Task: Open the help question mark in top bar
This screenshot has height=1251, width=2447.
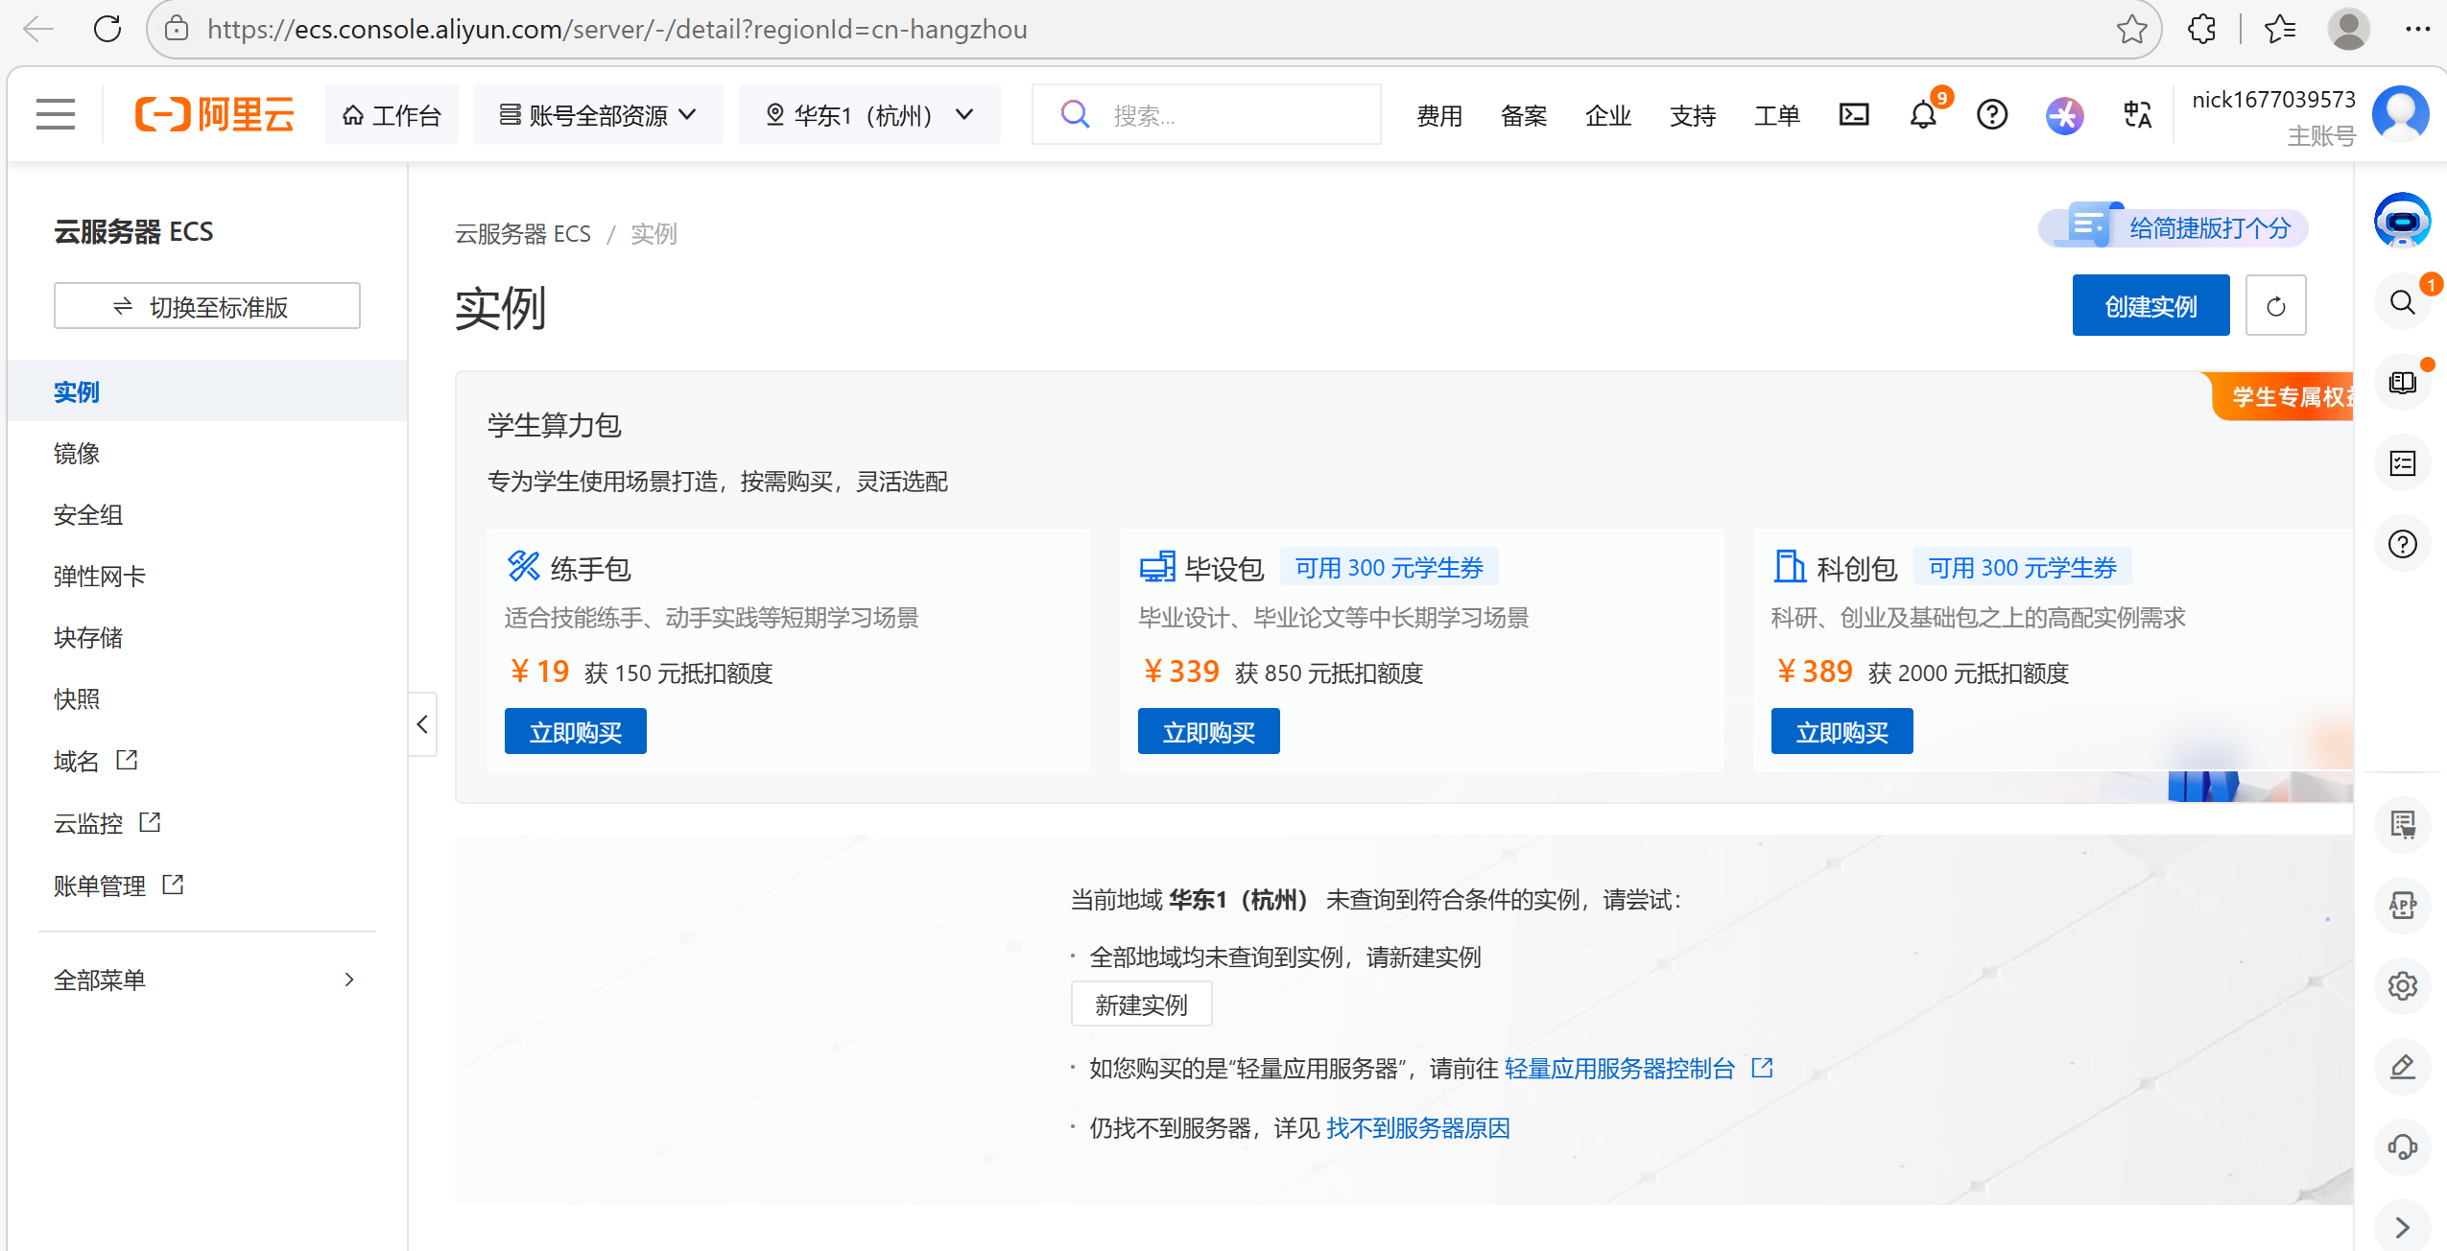Action: tap(1992, 115)
